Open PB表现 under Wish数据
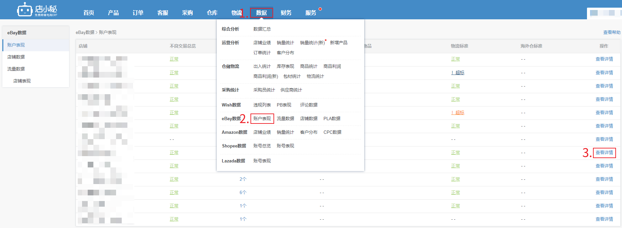This screenshot has width=622, height=228. [284, 105]
